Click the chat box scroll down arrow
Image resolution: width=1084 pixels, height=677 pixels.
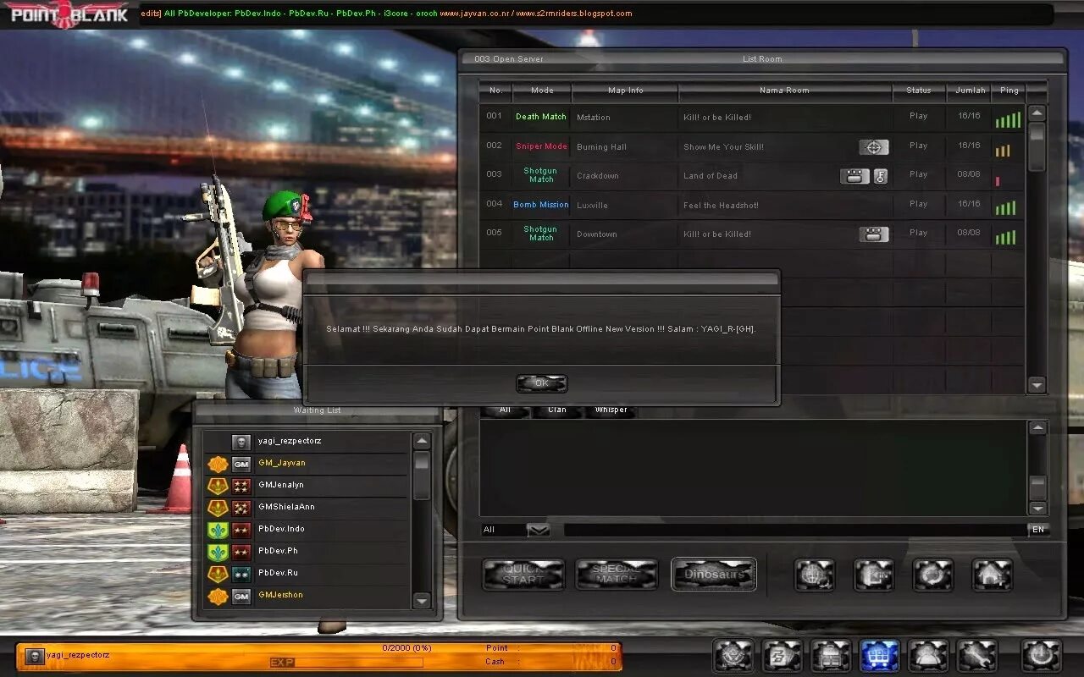pyautogui.click(x=1037, y=509)
